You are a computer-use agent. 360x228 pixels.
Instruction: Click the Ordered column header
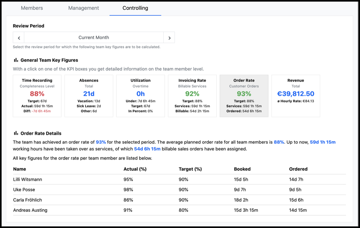click(x=298, y=169)
